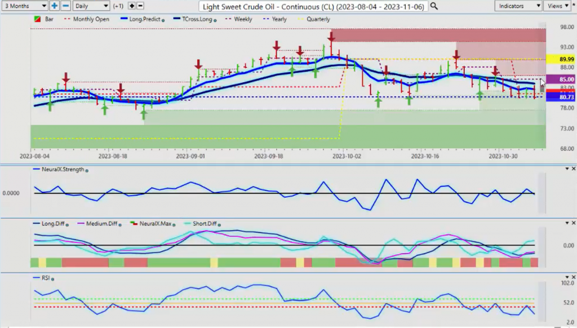Open the Indicators dropdown menu
This screenshot has height=328, width=577.
518,6
